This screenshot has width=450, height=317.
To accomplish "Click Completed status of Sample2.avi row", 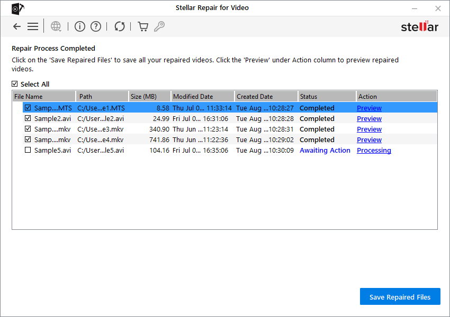I will click(317, 118).
